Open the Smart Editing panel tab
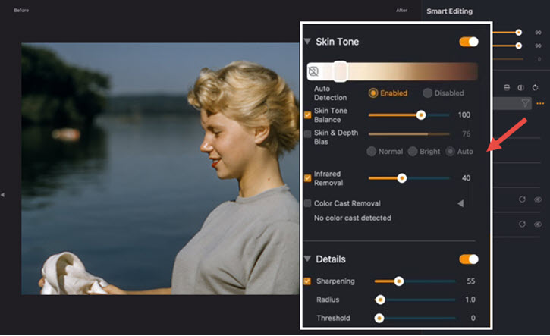Viewport: 550px width, 336px height. (449, 11)
